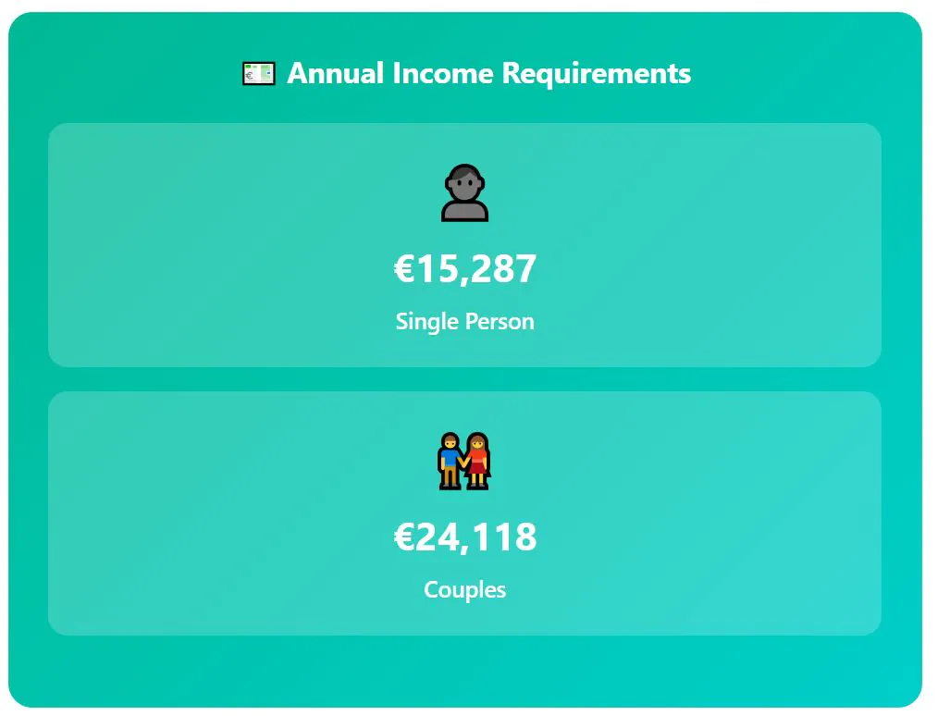
Task: Click the euro sign before 24,118
Action: tap(403, 537)
